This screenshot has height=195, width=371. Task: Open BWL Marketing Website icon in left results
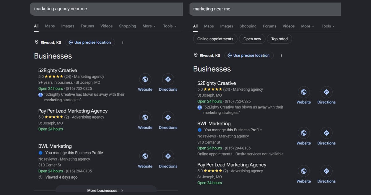[145, 156]
